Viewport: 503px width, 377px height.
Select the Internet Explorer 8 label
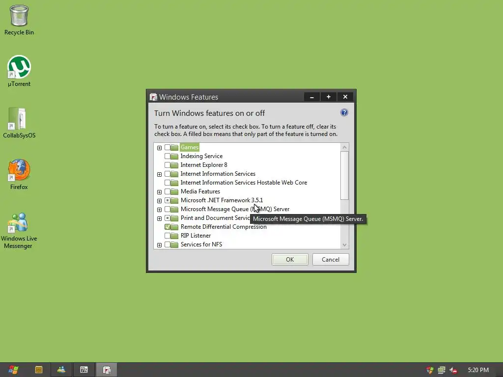tap(204, 165)
